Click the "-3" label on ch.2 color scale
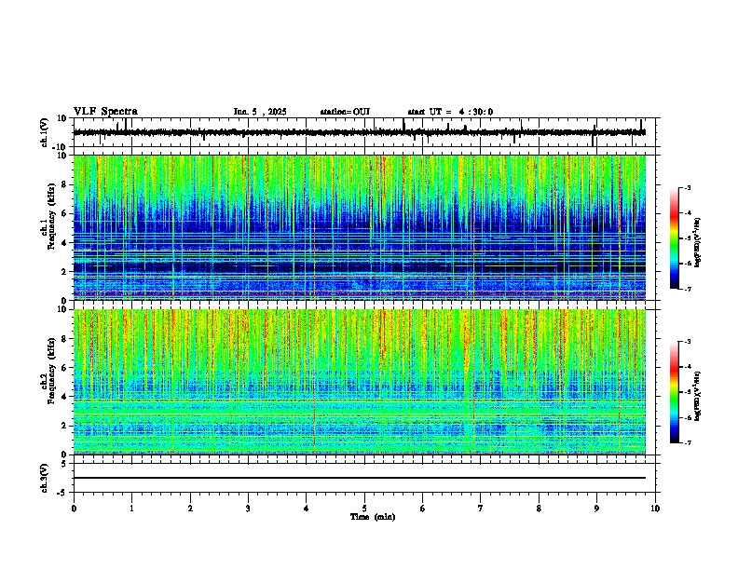 click(x=687, y=342)
